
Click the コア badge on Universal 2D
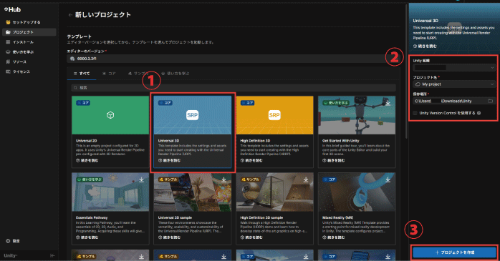point(83,103)
